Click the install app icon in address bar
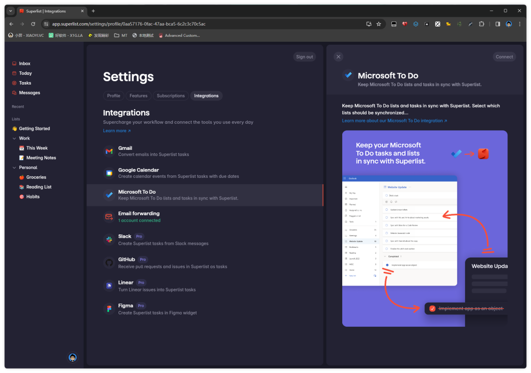 pos(369,24)
